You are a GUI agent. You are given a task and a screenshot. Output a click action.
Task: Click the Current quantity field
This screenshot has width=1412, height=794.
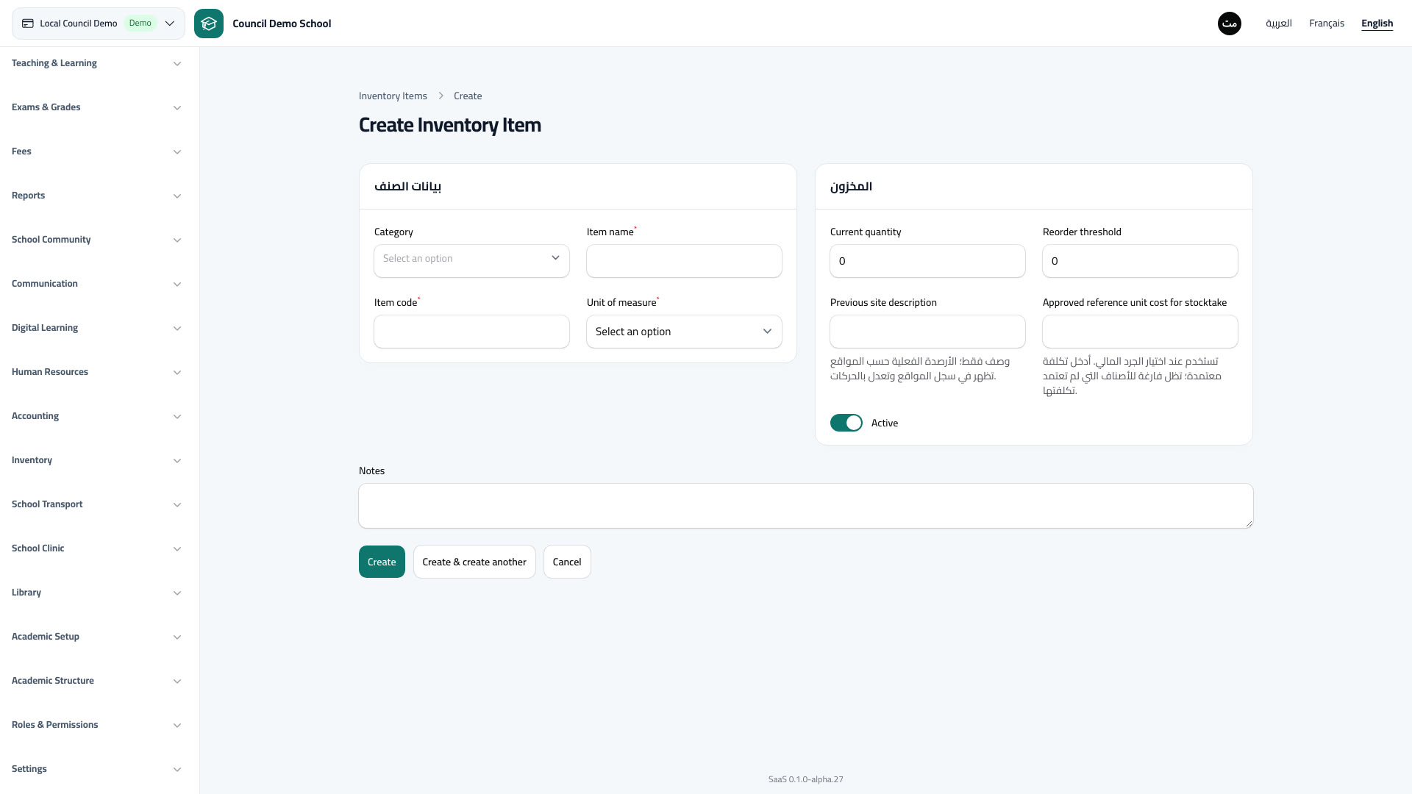tap(927, 261)
